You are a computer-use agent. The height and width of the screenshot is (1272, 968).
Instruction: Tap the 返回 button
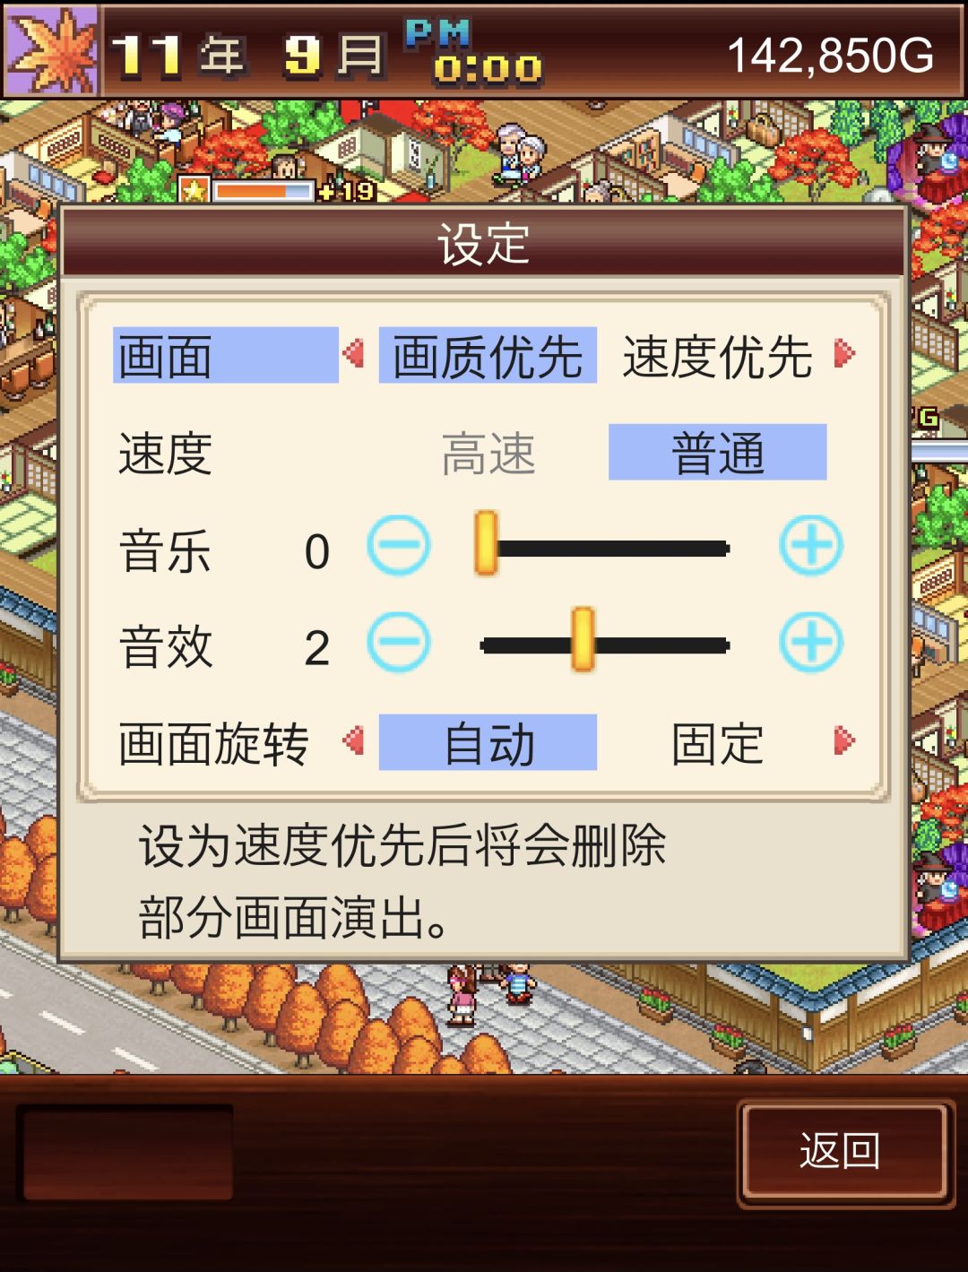click(x=841, y=1152)
